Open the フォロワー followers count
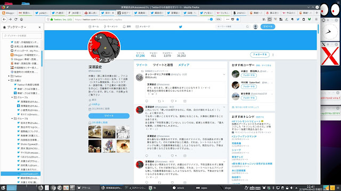This screenshot has width=341, height=191. click(167, 55)
